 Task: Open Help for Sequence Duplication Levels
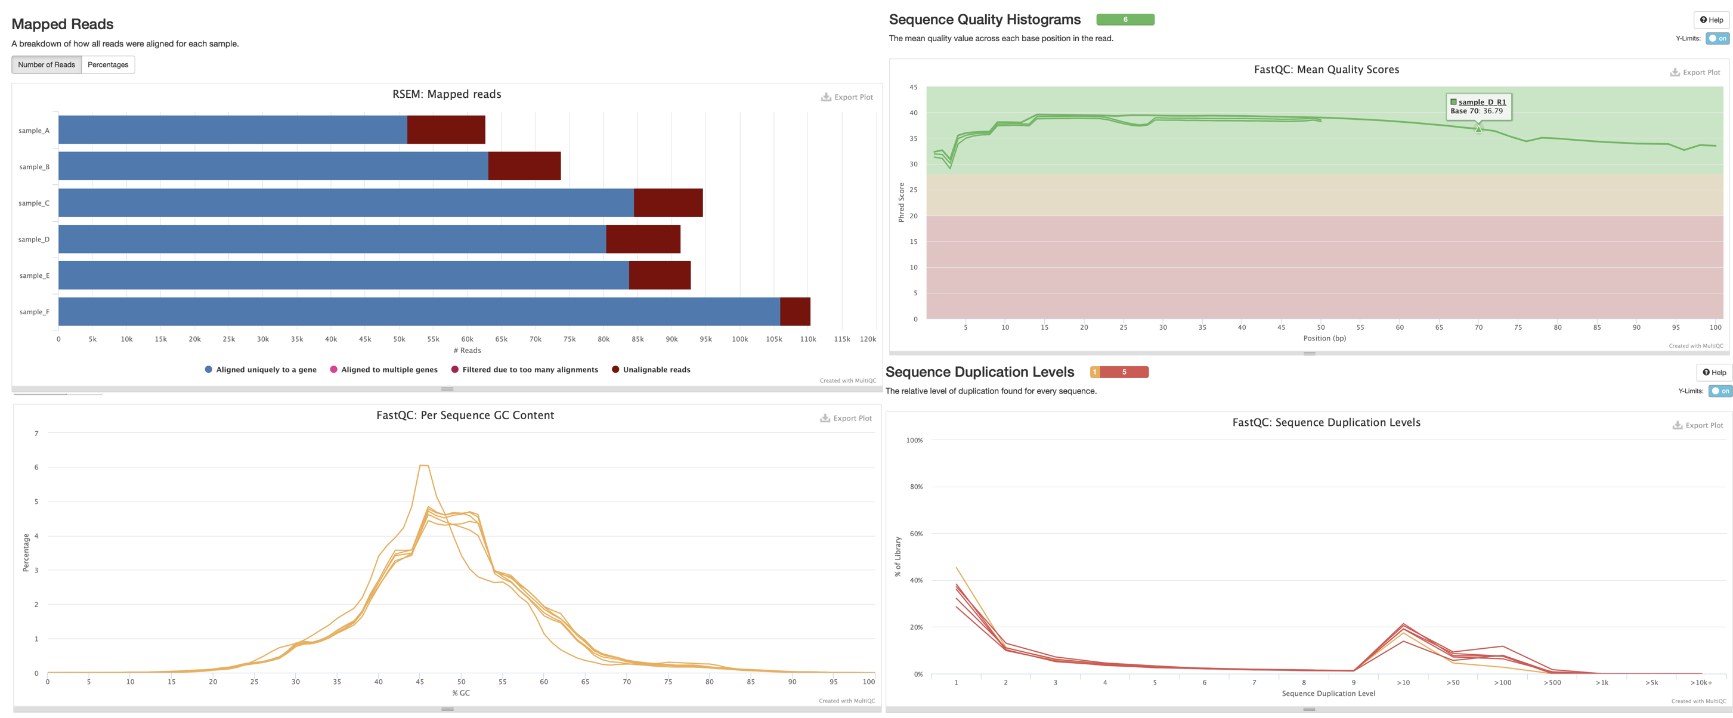tap(1713, 372)
